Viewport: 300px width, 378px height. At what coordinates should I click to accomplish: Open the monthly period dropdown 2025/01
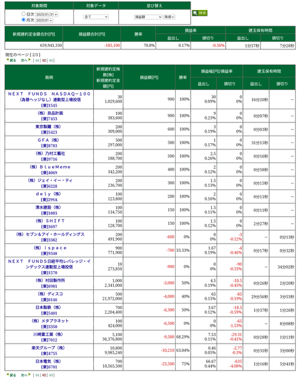(44, 21)
